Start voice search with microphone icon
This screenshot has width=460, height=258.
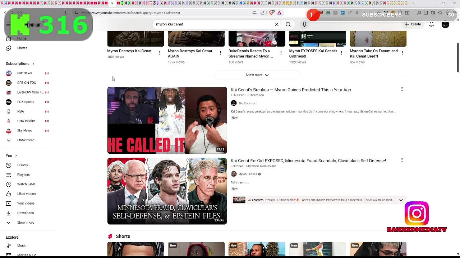pos(304,24)
